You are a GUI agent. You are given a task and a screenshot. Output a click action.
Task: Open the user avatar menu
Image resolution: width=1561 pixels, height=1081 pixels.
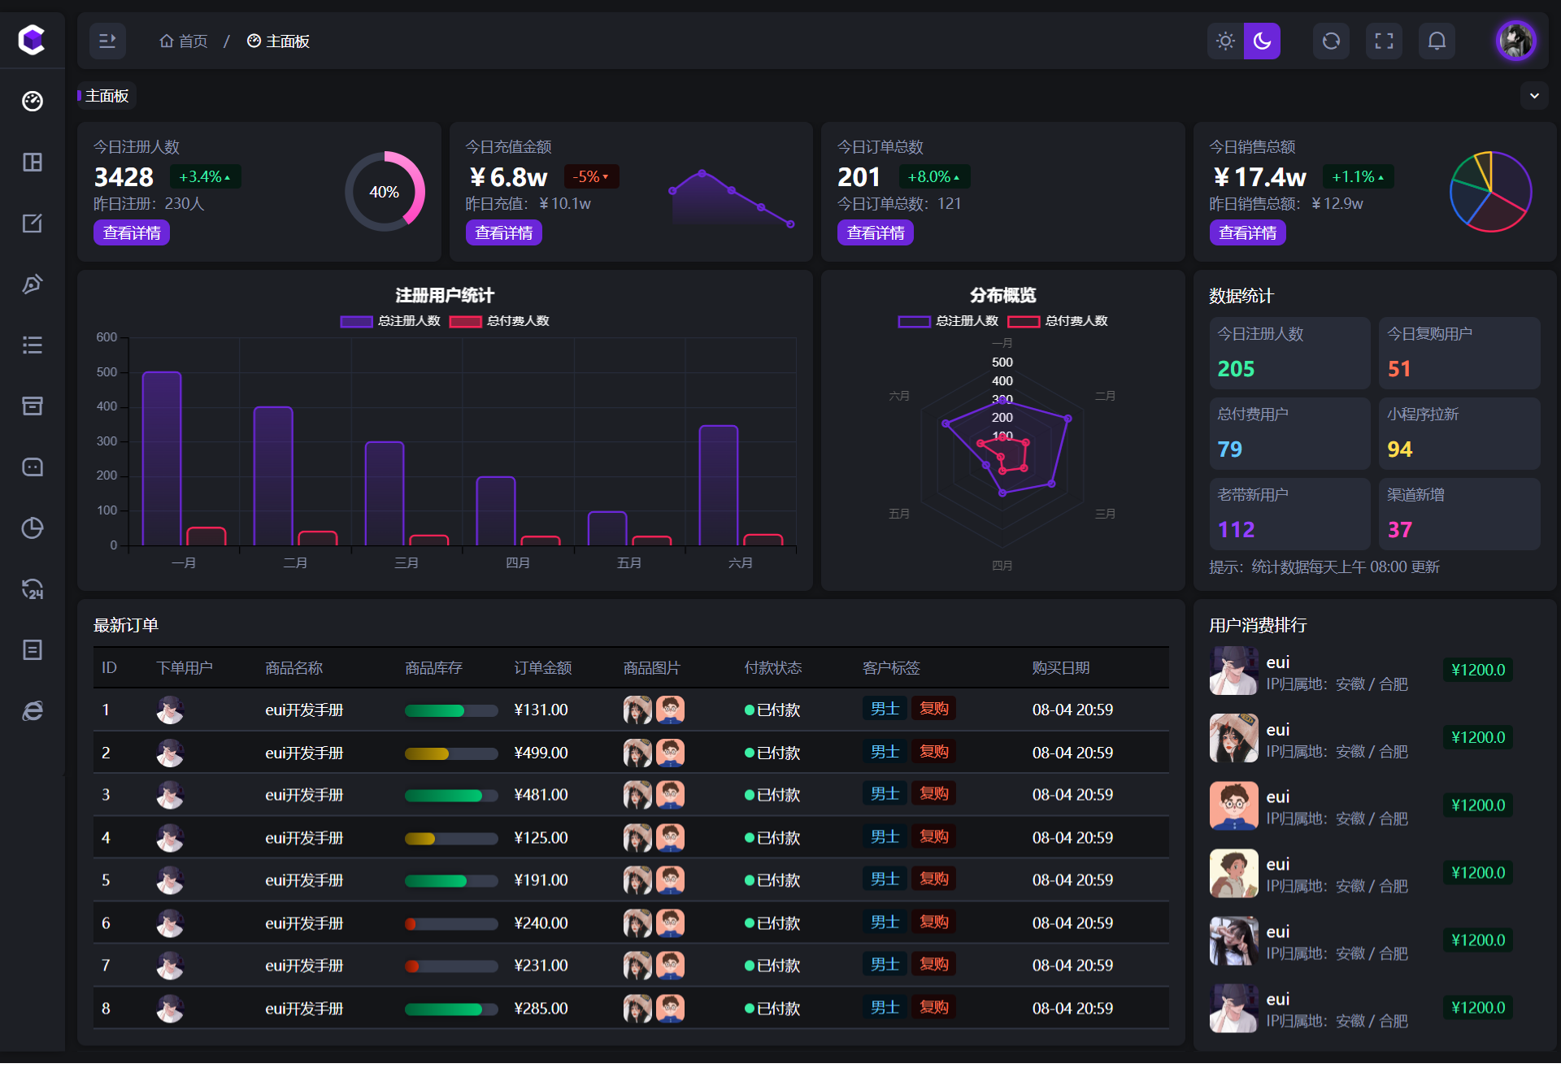(x=1516, y=41)
